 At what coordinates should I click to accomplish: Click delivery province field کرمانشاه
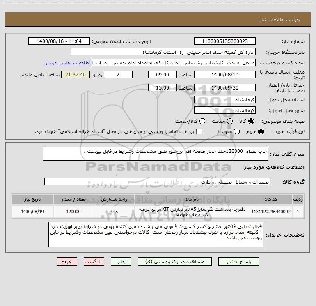point(225,99)
